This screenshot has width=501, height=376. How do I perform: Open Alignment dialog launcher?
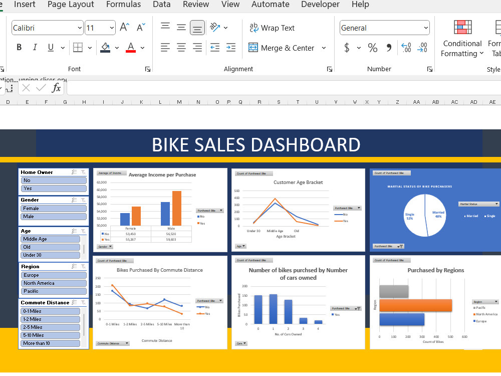(x=330, y=69)
